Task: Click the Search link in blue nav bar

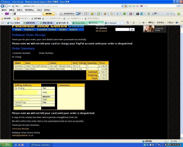Action: (73, 30)
